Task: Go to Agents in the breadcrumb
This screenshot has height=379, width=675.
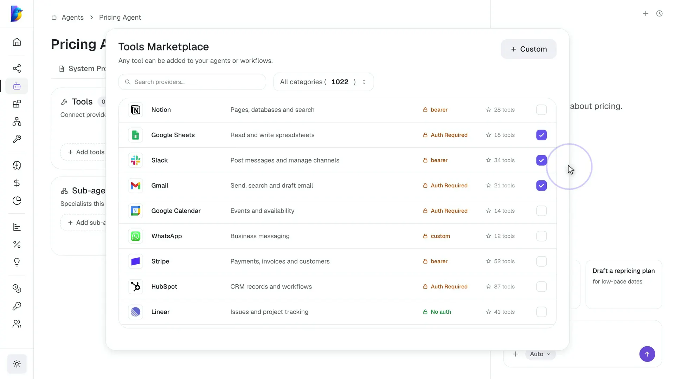Action: pos(72,18)
